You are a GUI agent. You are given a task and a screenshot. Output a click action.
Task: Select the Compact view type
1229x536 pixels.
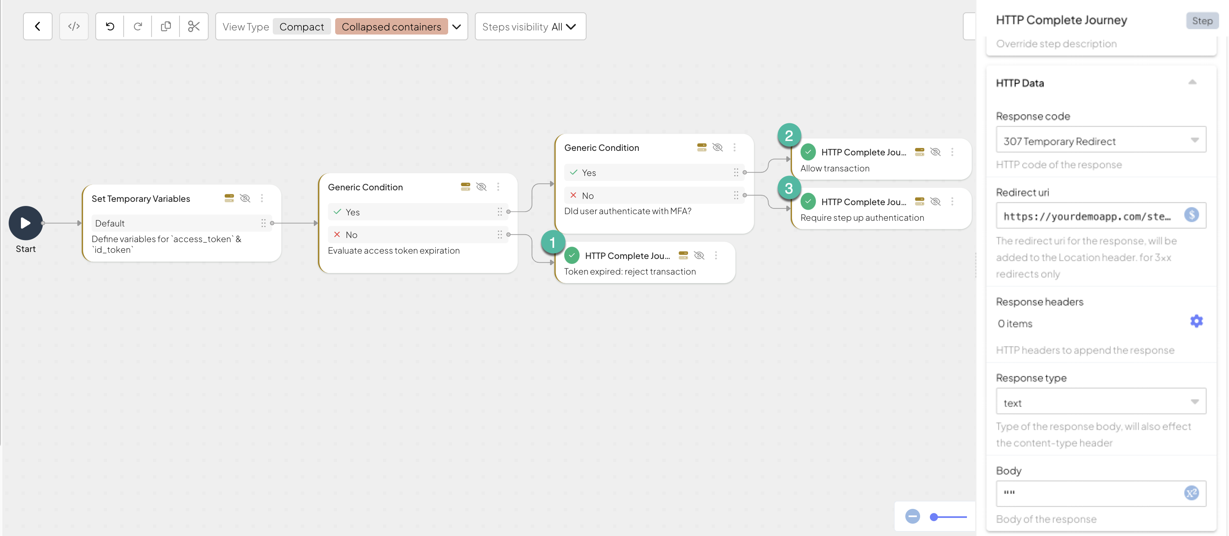[x=301, y=26]
